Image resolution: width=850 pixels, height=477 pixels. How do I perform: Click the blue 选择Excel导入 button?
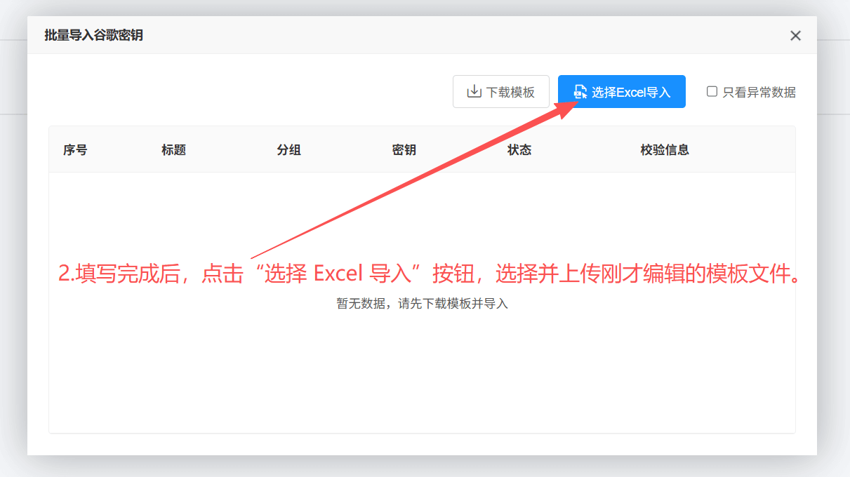622,91
